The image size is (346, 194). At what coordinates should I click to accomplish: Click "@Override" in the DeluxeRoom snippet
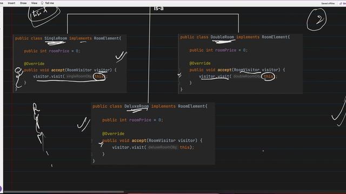point(113,134)
